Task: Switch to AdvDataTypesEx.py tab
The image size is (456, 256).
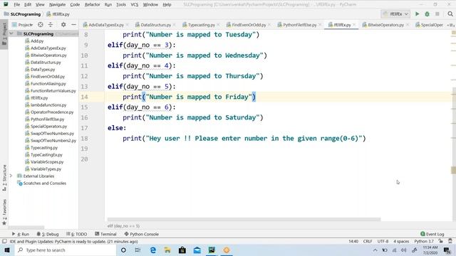Action: 106,25
